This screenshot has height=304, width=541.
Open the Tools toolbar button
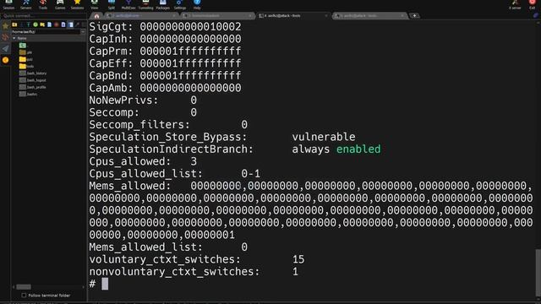click(43, 5)
